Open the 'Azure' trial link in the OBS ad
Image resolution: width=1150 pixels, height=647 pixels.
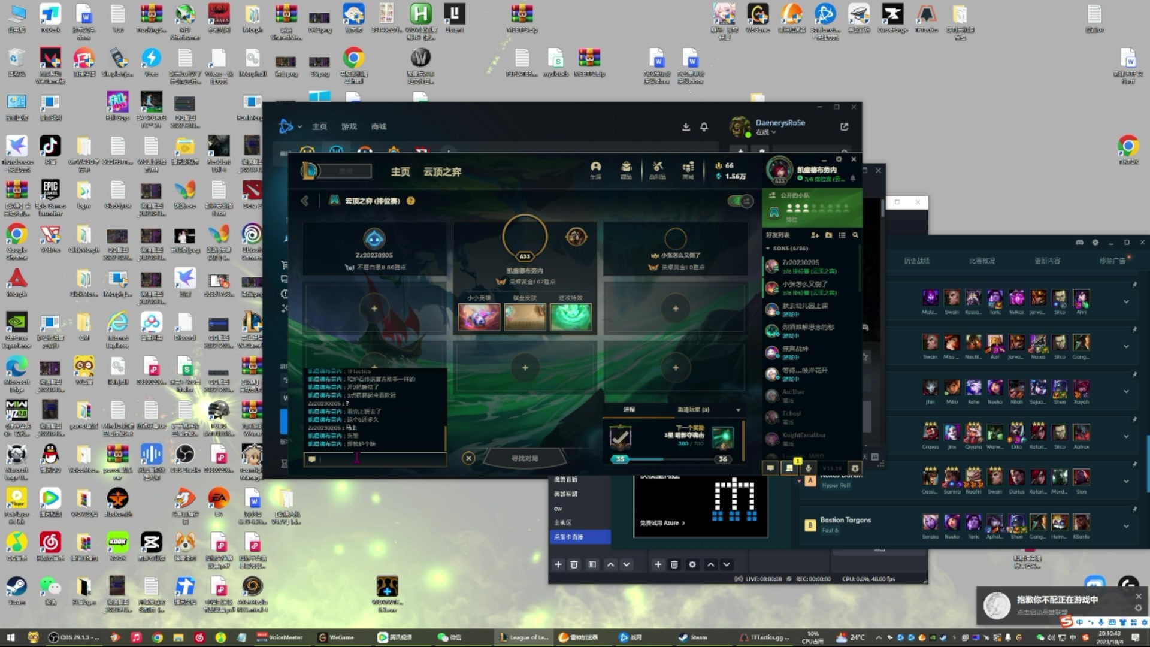662,523
